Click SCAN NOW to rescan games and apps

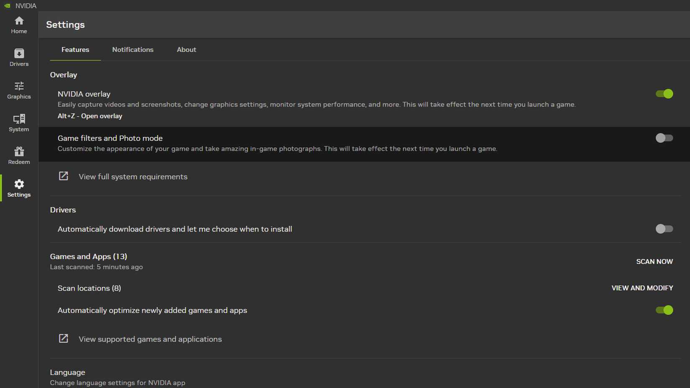tap(654, 261)
